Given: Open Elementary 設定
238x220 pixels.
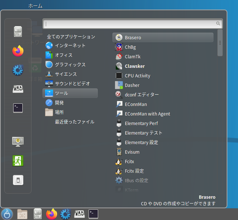Looking at the screenshot, I should tap(163, 143).
